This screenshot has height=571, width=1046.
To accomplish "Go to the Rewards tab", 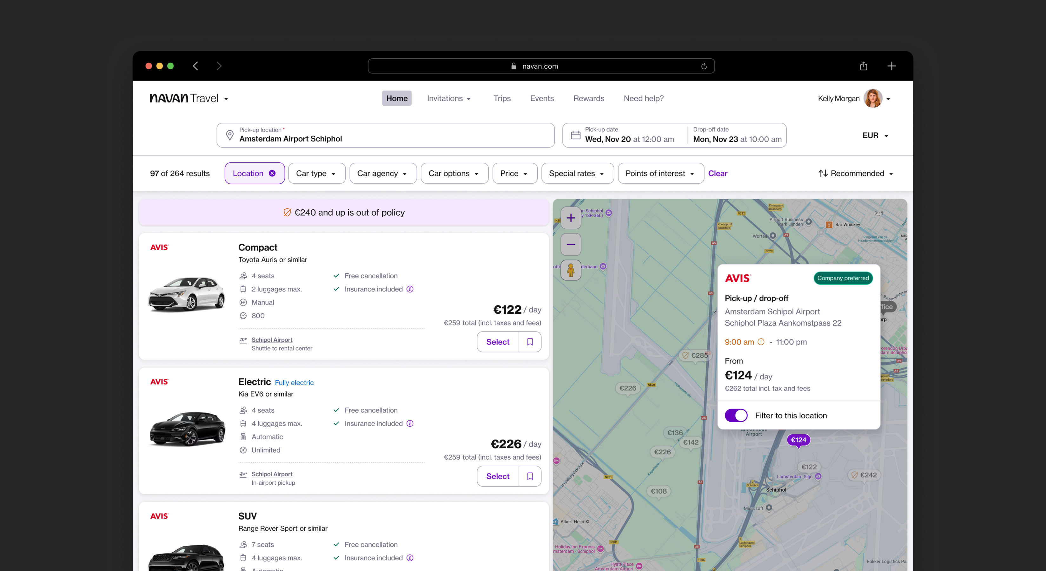I will pos(588,98).
